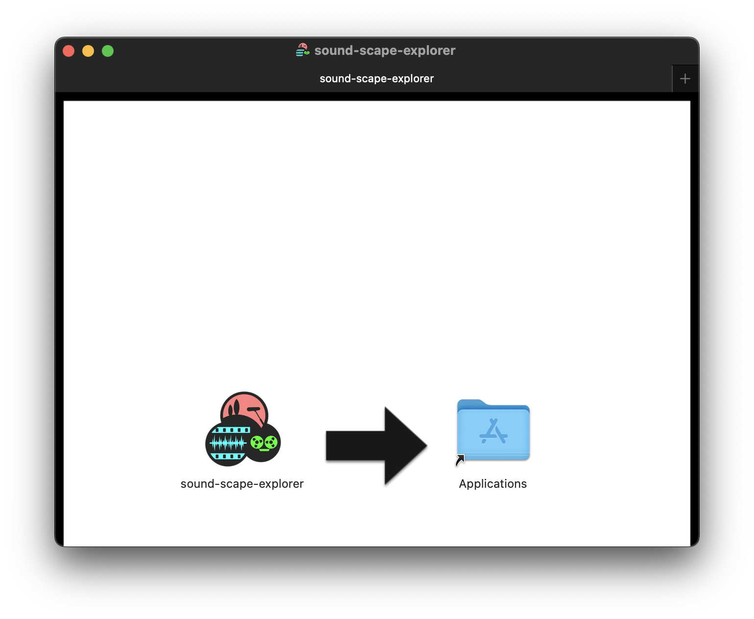Click empty title bar space right of title
The image size is (754, 619).
pyautogui.click(x=563, y=50)
